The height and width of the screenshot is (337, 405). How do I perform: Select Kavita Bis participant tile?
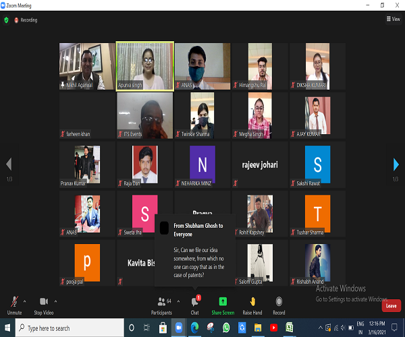coord(136,263)
